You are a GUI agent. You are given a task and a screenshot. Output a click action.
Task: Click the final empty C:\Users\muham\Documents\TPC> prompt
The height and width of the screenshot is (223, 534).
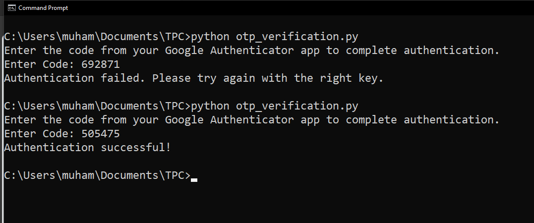97,175
